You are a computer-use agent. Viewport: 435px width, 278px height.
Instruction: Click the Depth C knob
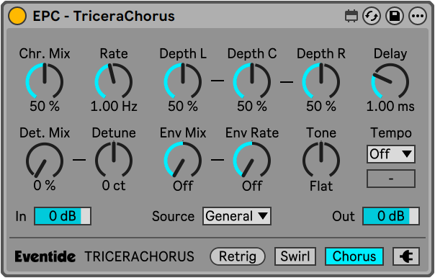coord(252,81)
